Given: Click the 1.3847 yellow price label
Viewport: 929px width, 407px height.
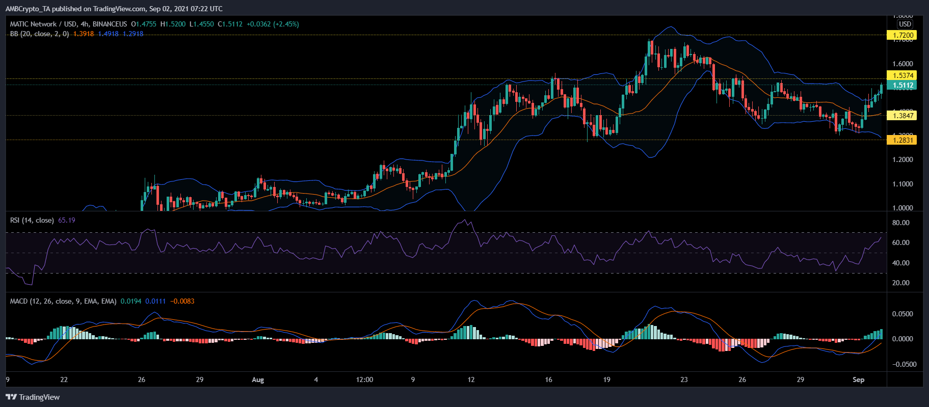Looking at the screenshot, I should point(902,116).
